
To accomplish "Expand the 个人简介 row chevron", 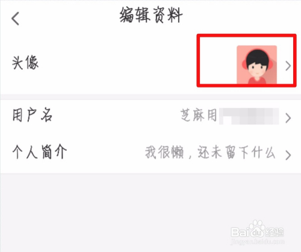I will click(x=288, y=155).
